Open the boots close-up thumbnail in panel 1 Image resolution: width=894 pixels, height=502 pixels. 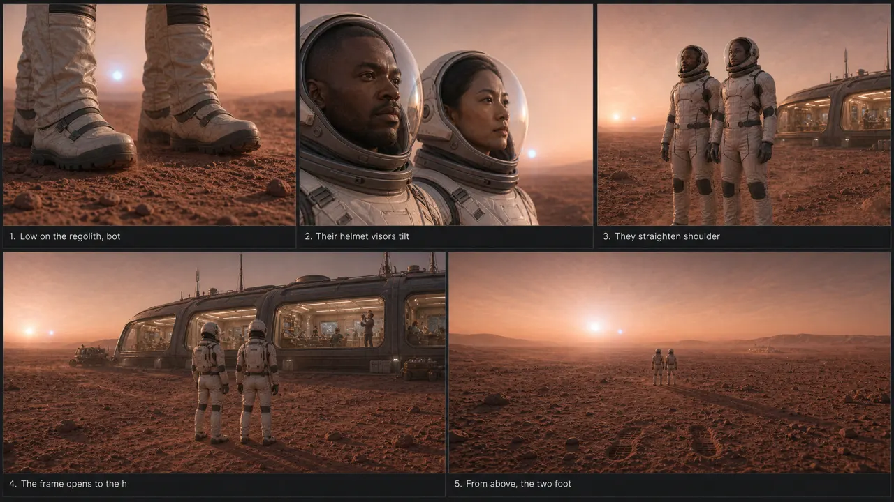pyautogui.click(x=149, y=115)
